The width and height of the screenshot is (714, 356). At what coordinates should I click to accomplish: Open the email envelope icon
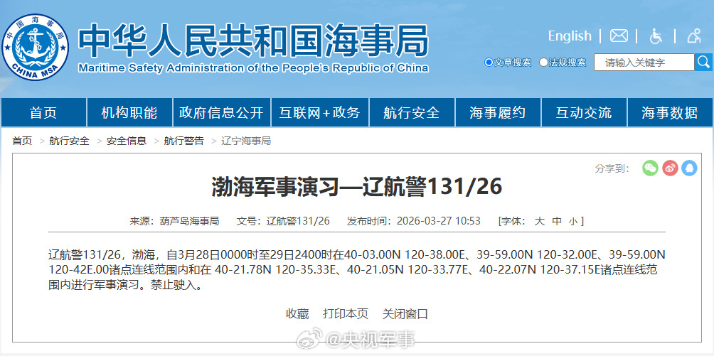(619, 36)
